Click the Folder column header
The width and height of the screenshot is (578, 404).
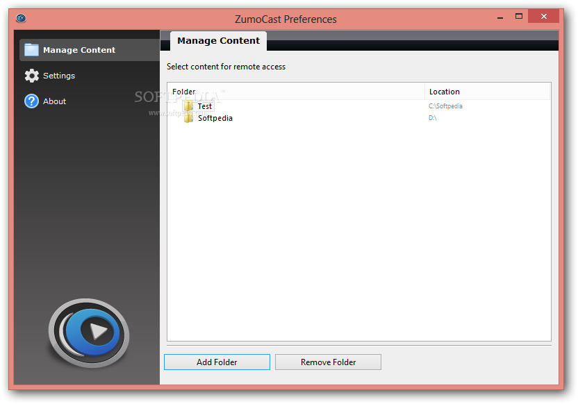coord(297,92)
